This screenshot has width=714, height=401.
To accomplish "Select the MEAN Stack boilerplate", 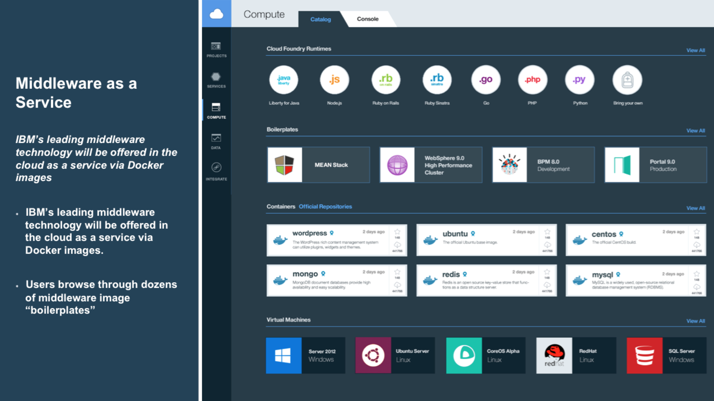I will click(x=319, y=165).
